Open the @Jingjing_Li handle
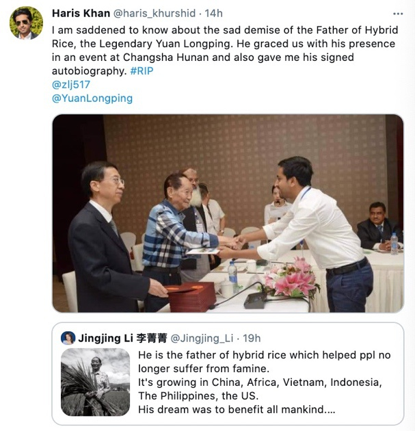The height and width of the screenshot is (431, 415). pos(202,338)
